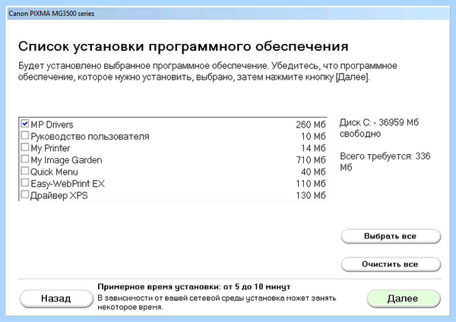
Task: Uncheck the MP Drivers checkbox
Action: click(x=25, y=124)
